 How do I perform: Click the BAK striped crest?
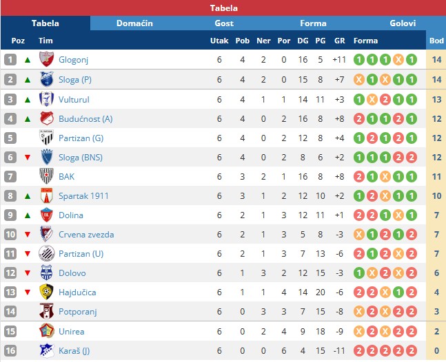point(47,176)
